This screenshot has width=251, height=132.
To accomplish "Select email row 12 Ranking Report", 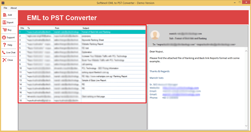I will click(x=82, y=76).
